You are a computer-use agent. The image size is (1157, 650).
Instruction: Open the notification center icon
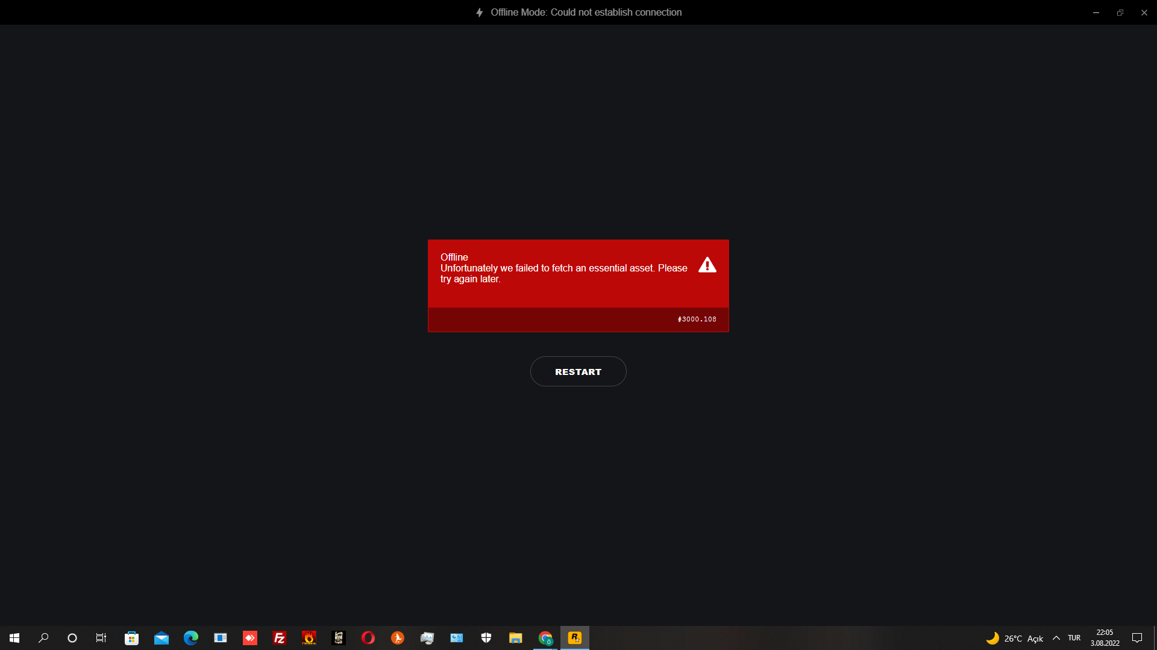(x=1137, y=638)
